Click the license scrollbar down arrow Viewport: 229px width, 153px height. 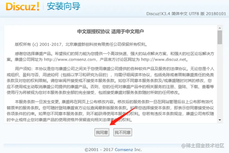tap(220, 120)
